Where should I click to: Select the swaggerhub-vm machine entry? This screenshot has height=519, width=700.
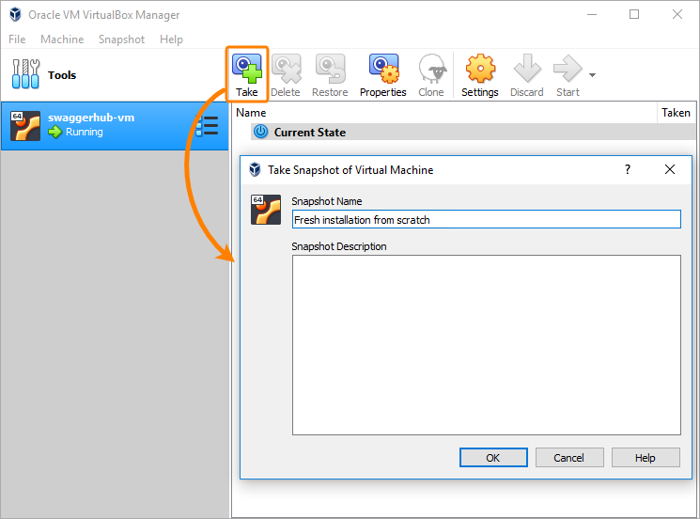click(115, 126)
